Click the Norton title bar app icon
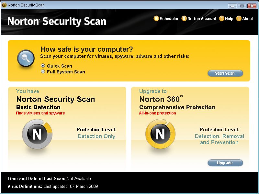 point(4,5)
